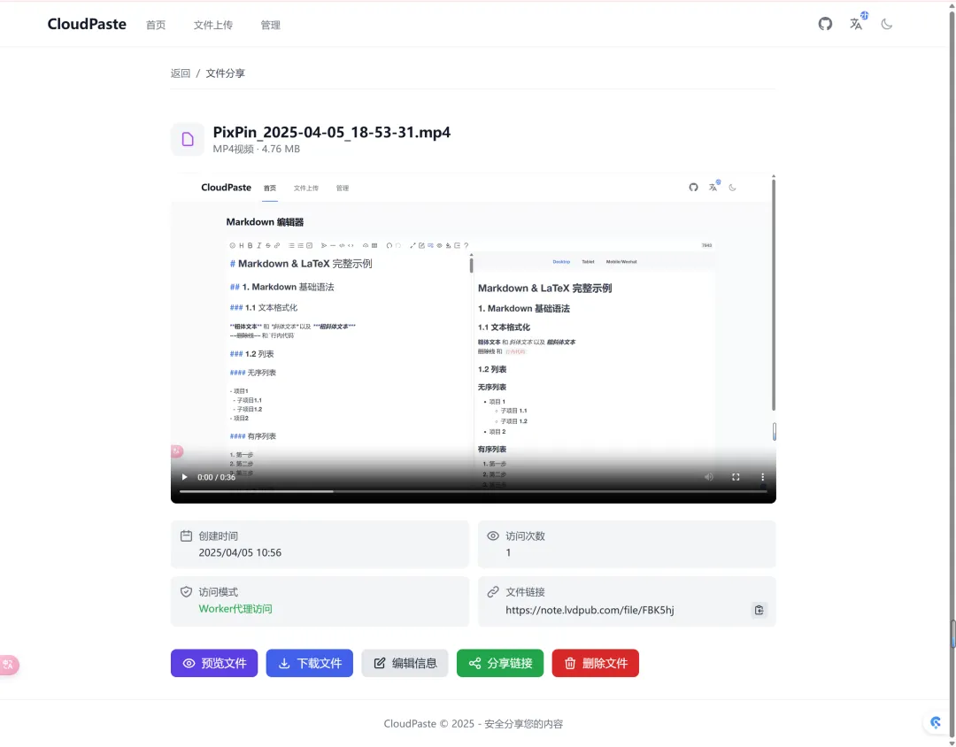Screen dimensions: 956x747
Task: Play the video
Action: click(x=185, y=477)
